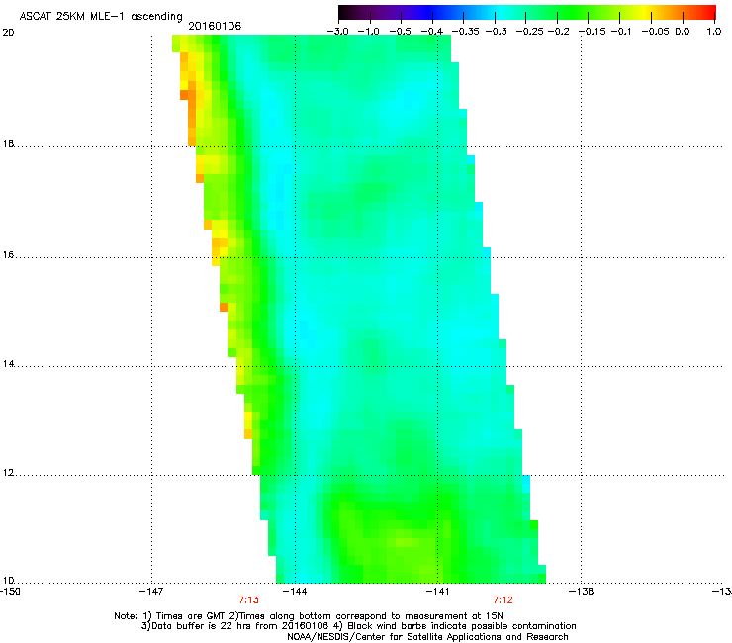
Task: Click the latitude 12 axis label
Action: coord(8,473)
